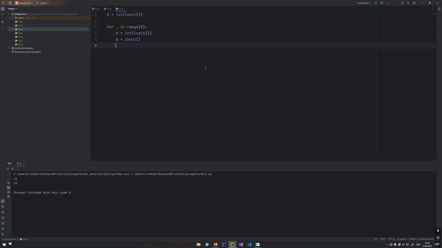Screen dimensions: 442x248
Task: Open the Code With Me icon in the title bar
Action: point(402,3)
